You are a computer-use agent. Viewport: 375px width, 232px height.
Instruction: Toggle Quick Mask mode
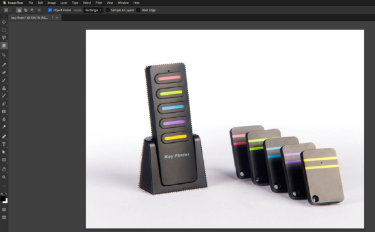point(4,210)
